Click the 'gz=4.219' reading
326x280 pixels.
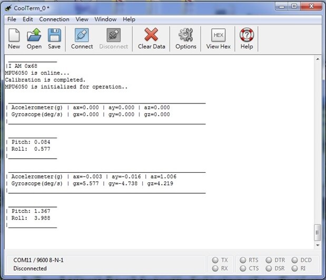point(160,183)
